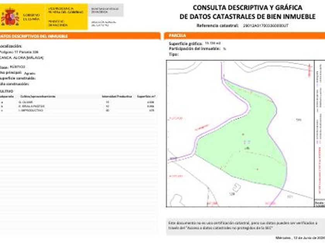This screenshot has height=243, width=325.
Task: Click the 'GOBIERNO DE ESPAÑA' logo text
Action: (x=31, y=17)
